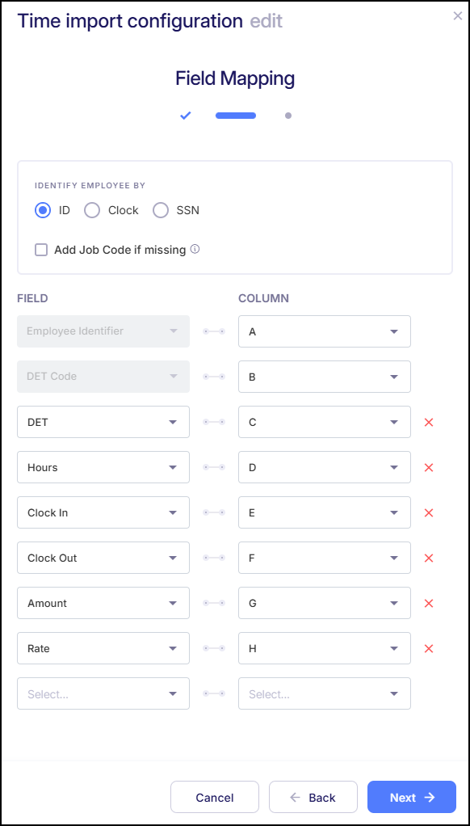Remove the Amount mapping row
The width and height of the screenshot is (470, 826).
pyautogui.click(x=427, y=603)
